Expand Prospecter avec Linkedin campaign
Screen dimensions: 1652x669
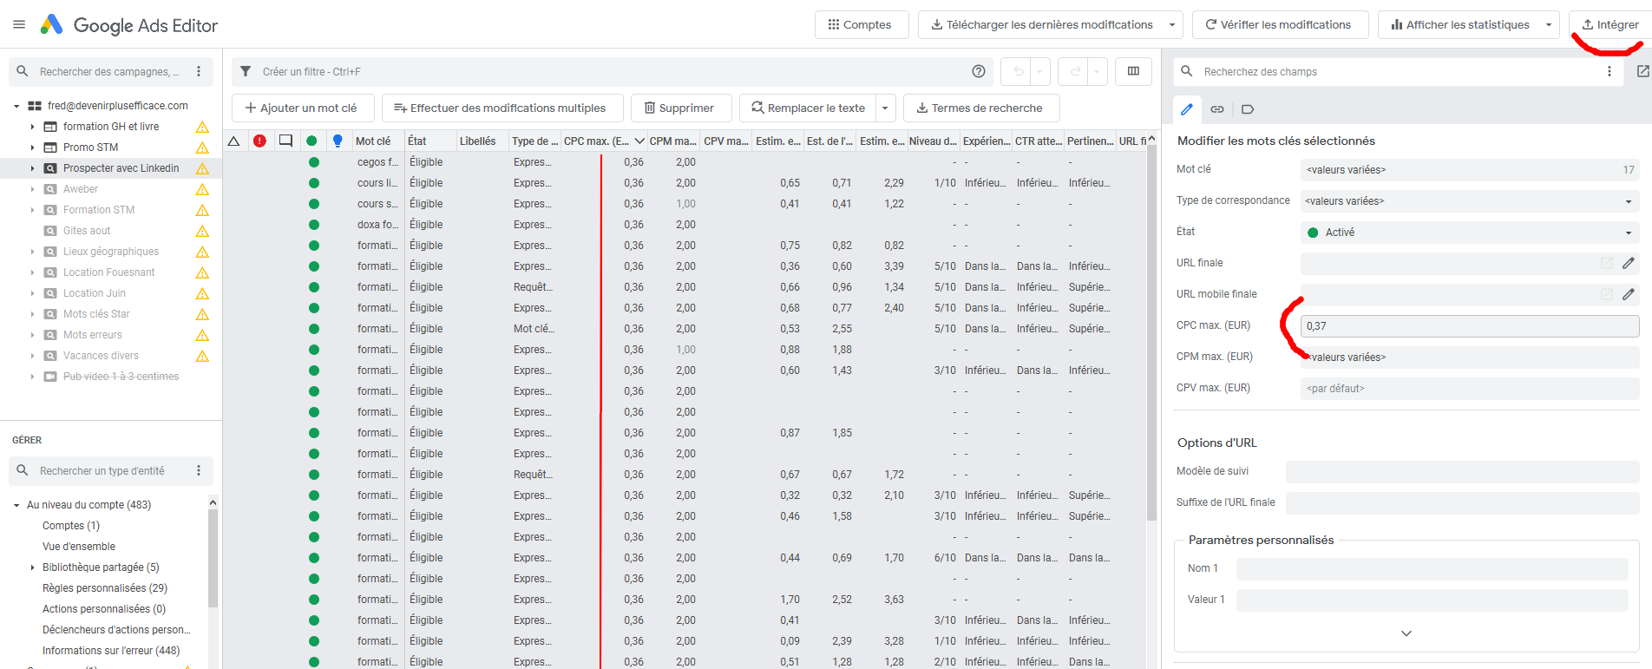[x=32, y=168]
